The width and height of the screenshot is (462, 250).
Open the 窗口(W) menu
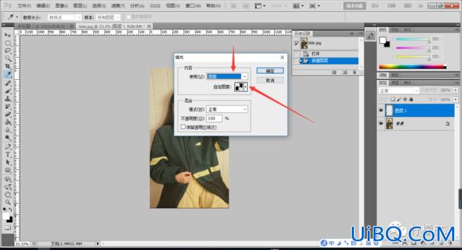(x=193, y=6)
